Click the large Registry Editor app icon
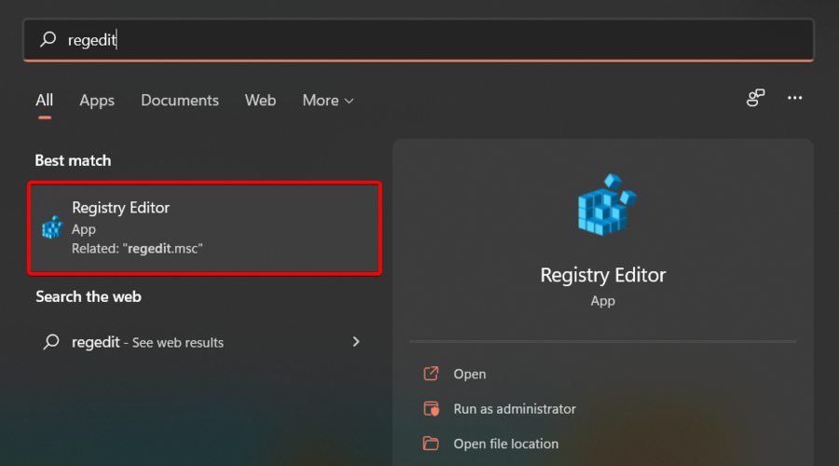 pos(607,204)
